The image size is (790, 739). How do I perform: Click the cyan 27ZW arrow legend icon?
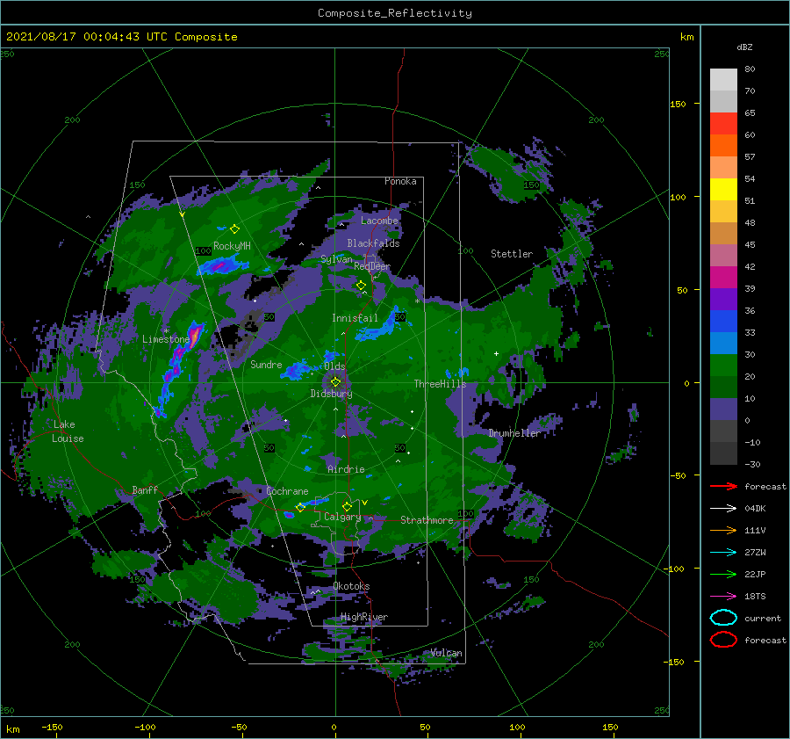pyautogui.click(x=723, y=553)
